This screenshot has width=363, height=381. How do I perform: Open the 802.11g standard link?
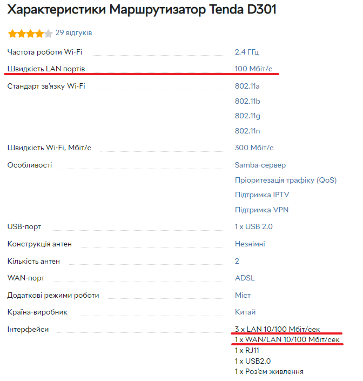[x=247, y=116]
